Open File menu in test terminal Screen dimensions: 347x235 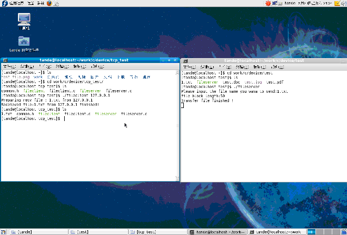click(190, 67)
